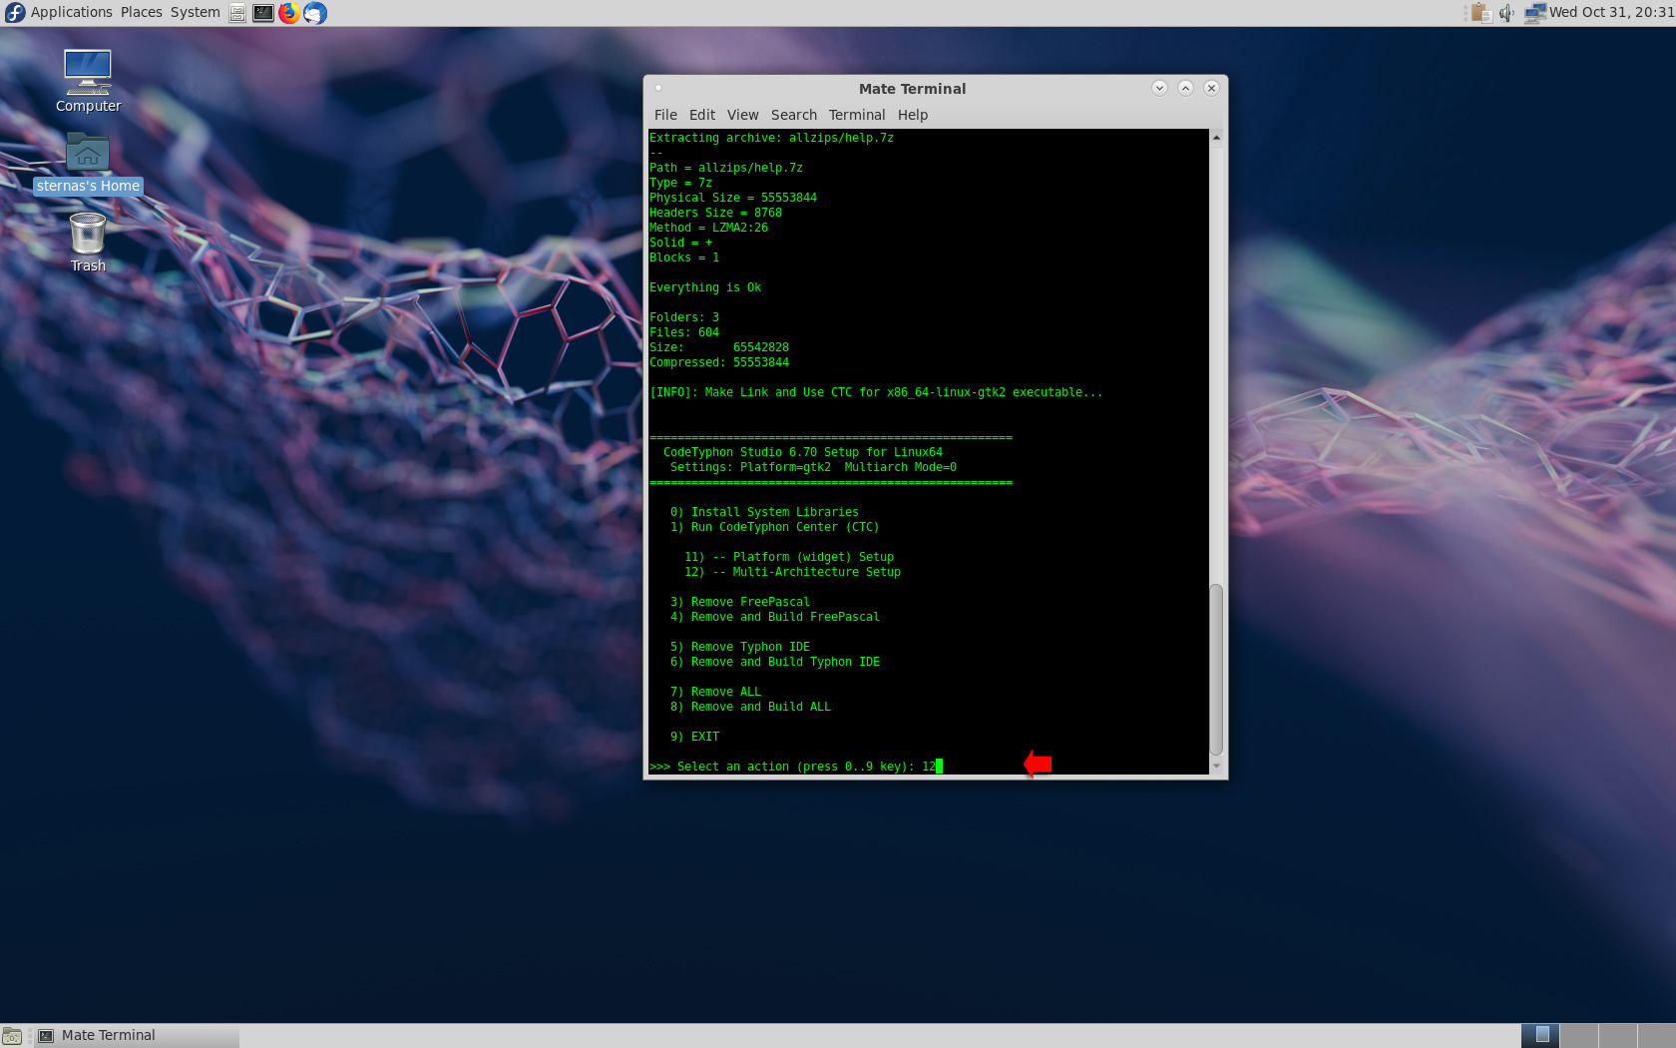Click 'Extracting archive: allzips/help.7z' line

coord(771,138)
